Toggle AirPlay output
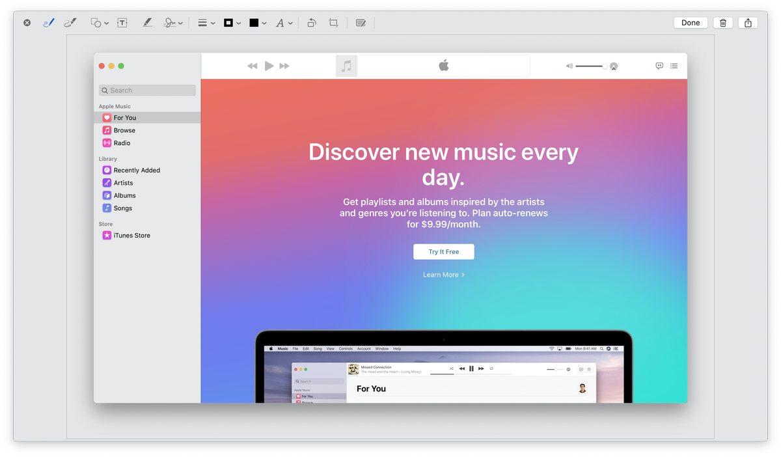 pyautogui.click(x=612, y=66)
